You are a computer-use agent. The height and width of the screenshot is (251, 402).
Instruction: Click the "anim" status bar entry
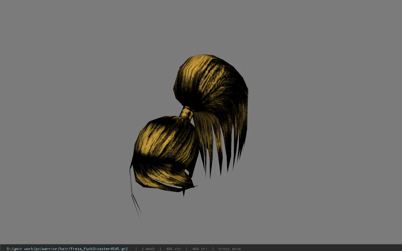tap(230, 249)
